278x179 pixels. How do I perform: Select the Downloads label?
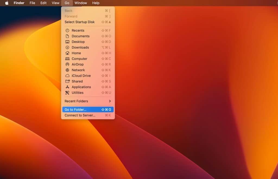(x=80, y=47)
